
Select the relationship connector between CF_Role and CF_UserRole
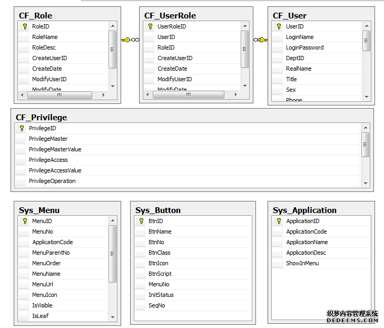point(130,40)
